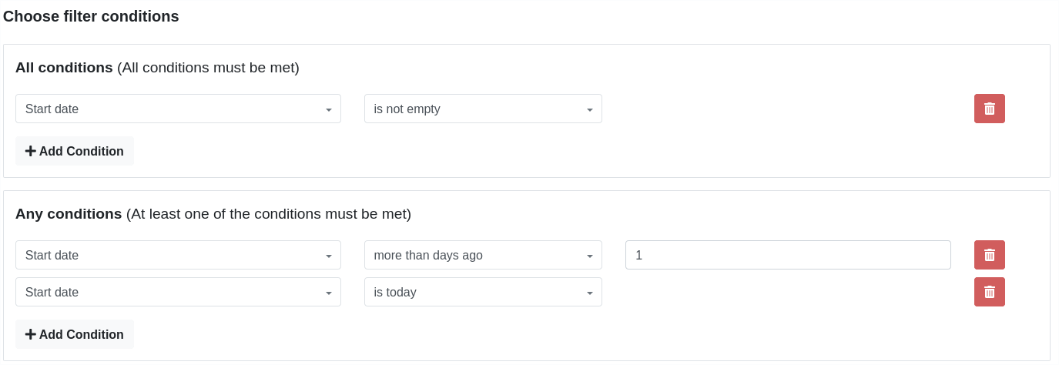1059x365 pixels.
Task: Remove the 'is today' condition via trash icon
Action: tap(989, 292)
